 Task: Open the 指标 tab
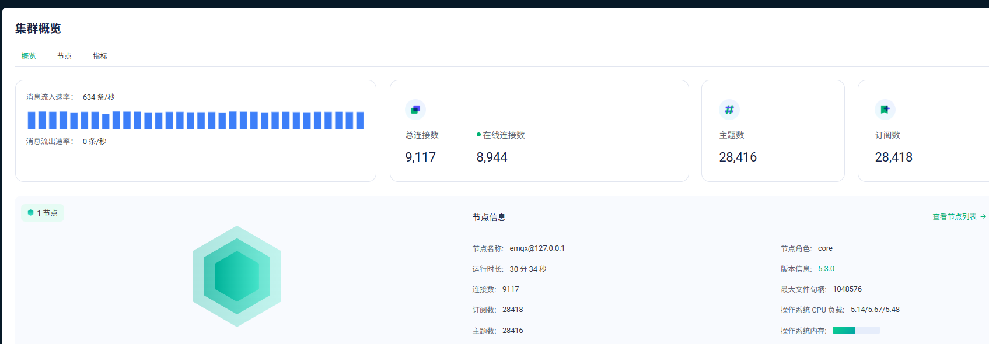[x=100, y=57]
